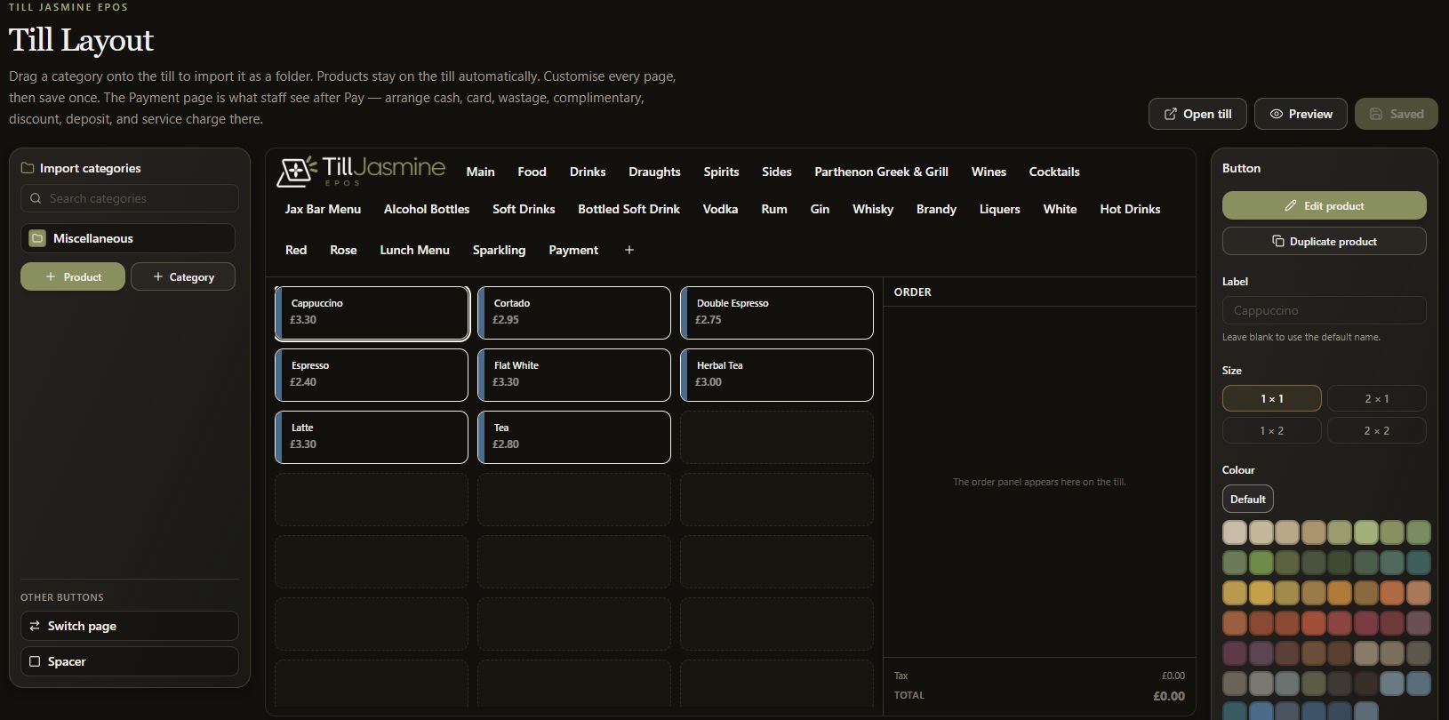The width and height of the screenshot is (1449, 720).
Task: Select the Cappuccino product button
Action: pos(372,313)
